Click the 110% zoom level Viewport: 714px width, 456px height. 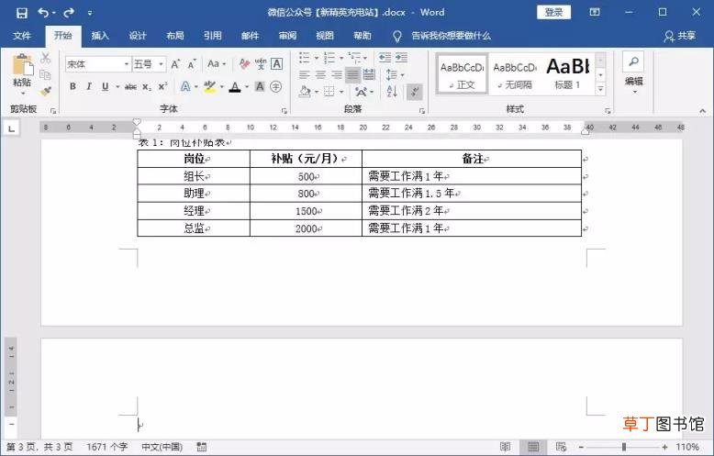[687, 447]
